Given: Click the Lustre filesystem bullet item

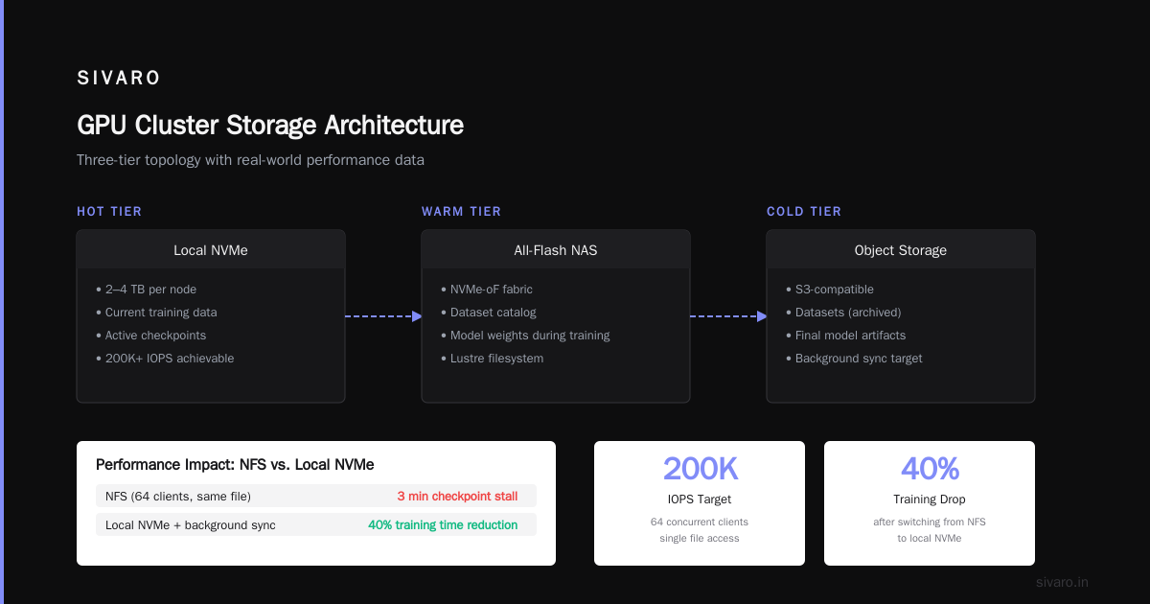Looking at the screenshot, I should point(492,359).
